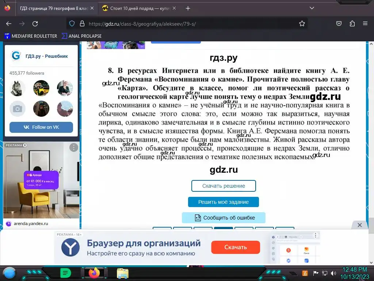Viewport: 374px width, 281px height.
Task: Open File Explorer on the taskbar
Action: coord(123,273)
